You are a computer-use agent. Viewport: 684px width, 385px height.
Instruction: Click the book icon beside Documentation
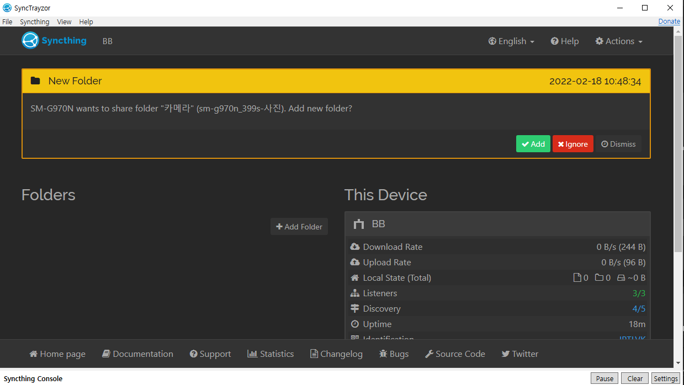tap(107, 354)
